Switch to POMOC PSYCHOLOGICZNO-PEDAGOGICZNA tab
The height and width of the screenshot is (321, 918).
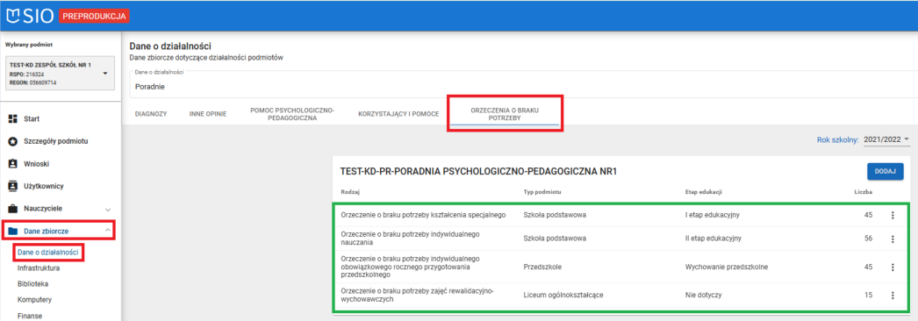click(x=291, y=114)
